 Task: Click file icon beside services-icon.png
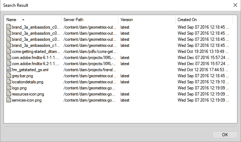point(9,100)
